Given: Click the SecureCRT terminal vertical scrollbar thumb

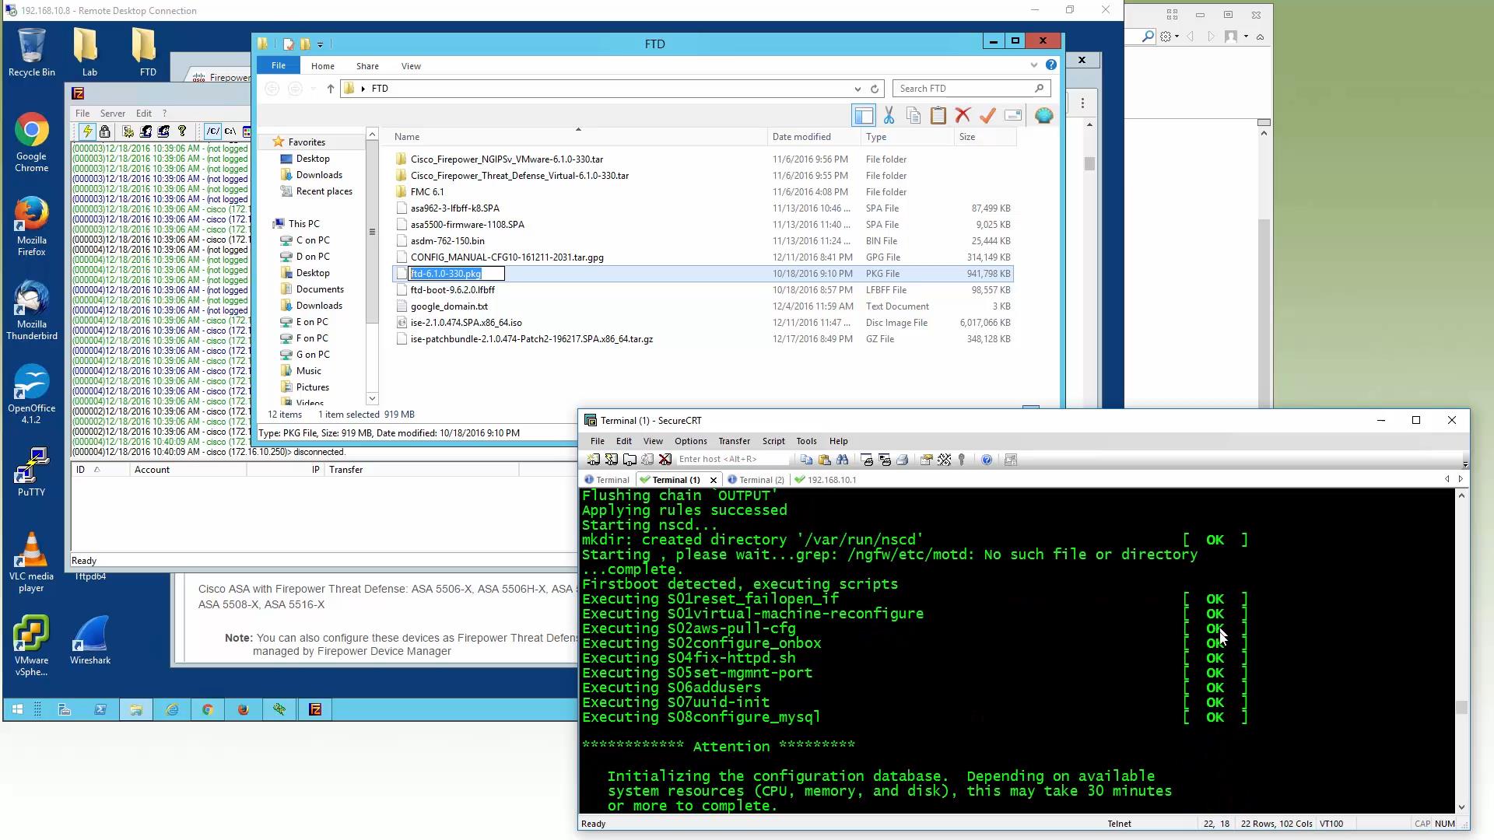Looking at the screenshot, I should [x=1461, y=708].
